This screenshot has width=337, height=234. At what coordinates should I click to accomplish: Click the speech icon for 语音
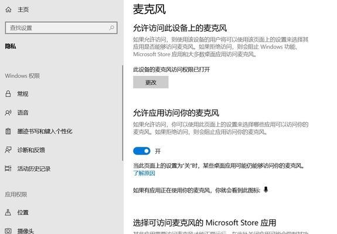8,112
